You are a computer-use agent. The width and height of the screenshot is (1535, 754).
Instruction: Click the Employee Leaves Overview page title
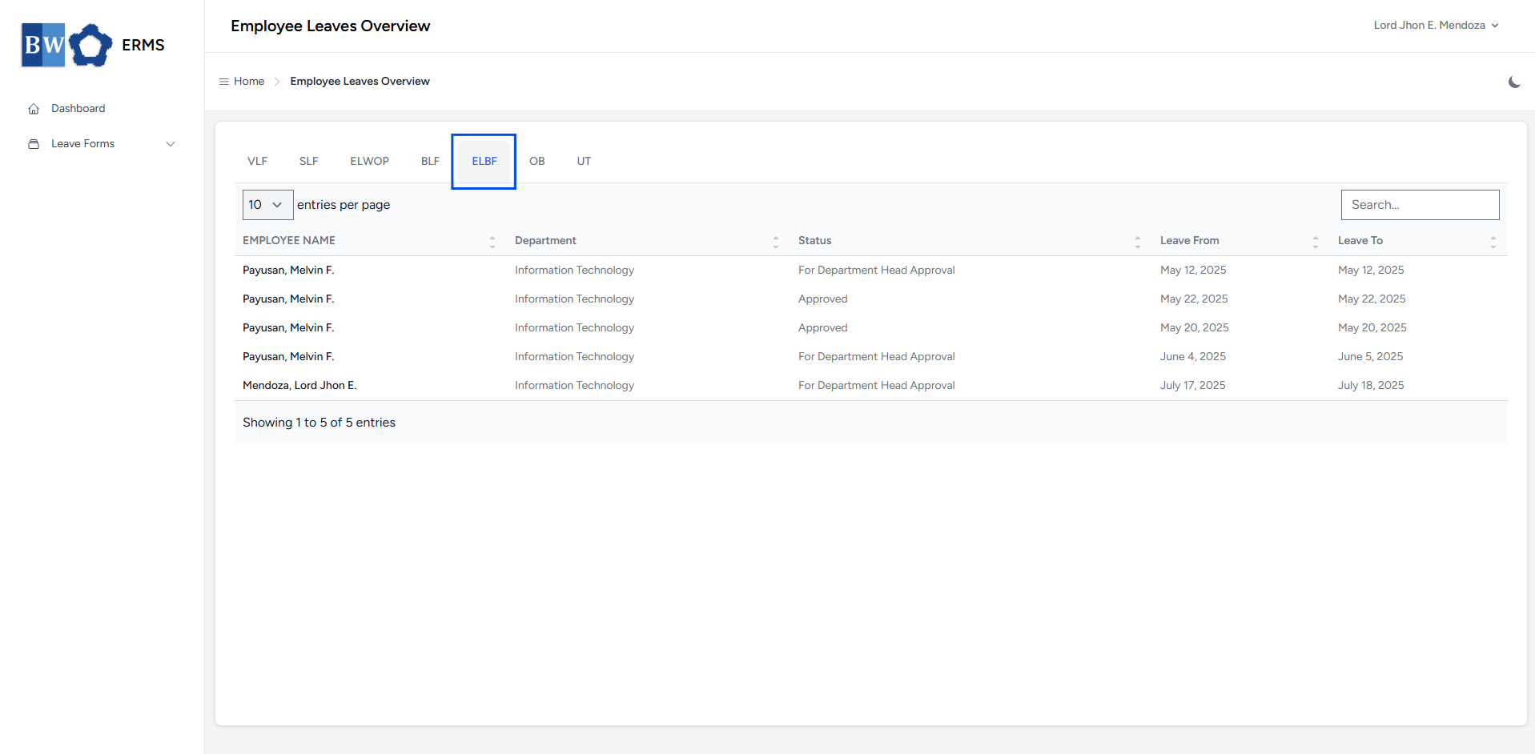331,26
